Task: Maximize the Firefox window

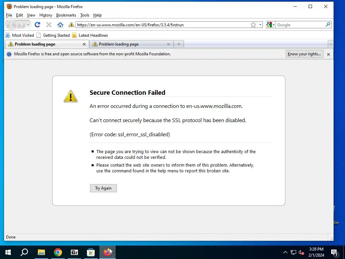Action: point(310,6)
